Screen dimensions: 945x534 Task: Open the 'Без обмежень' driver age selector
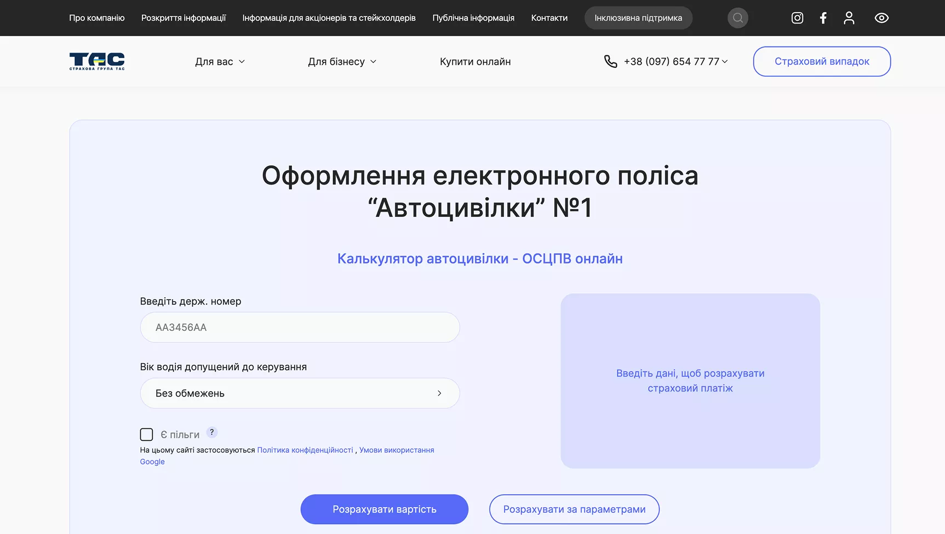click(x=300, y=393)
